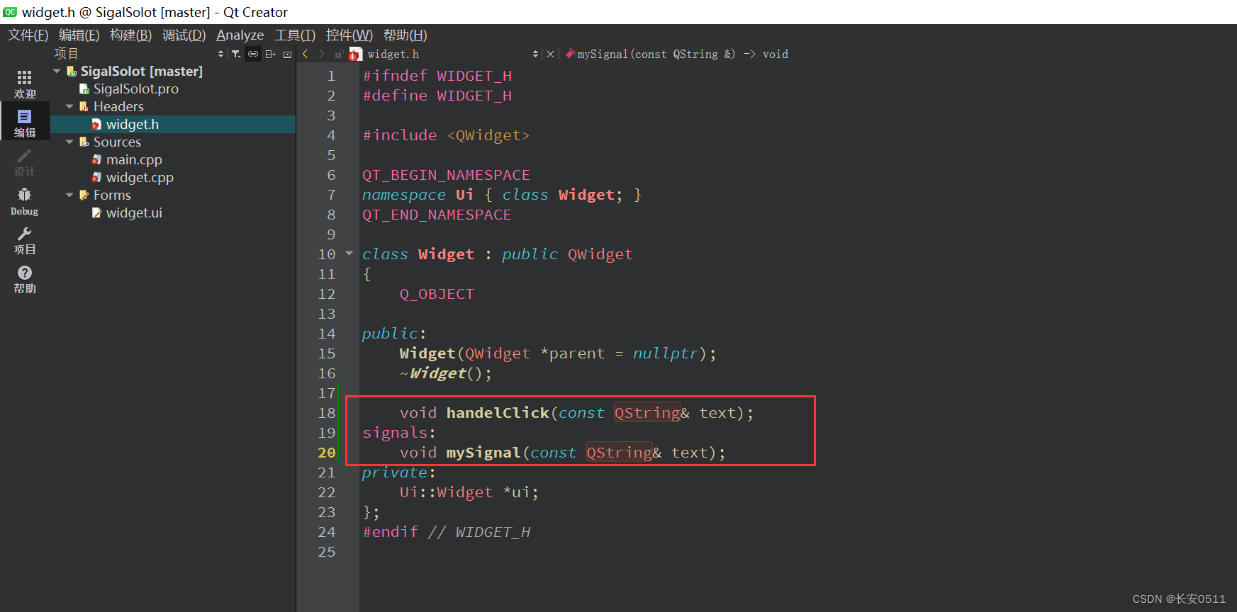Click the Q_OBJECT macro text

[437, 294]
